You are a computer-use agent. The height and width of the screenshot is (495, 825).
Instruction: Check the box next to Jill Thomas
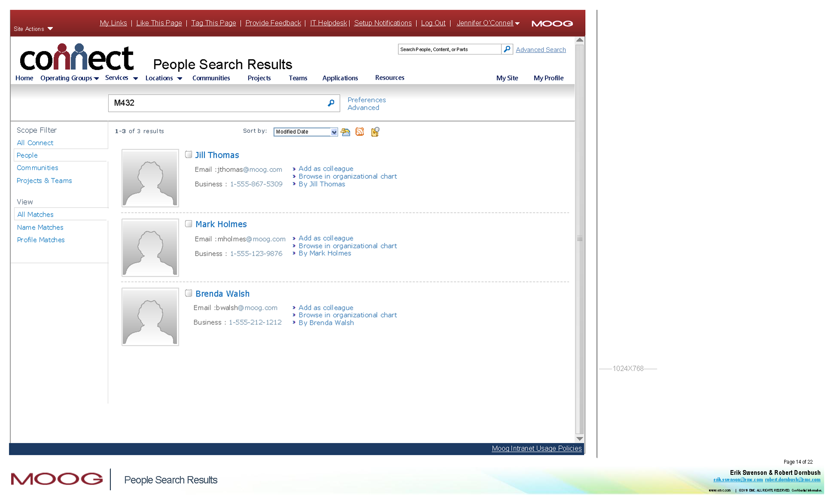189,155
